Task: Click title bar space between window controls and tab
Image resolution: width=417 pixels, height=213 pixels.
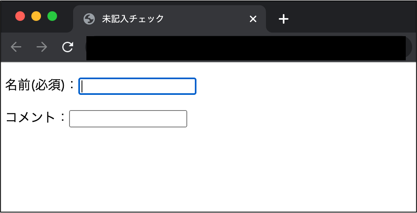Action: pyautogui.click(x=65, y=16)
